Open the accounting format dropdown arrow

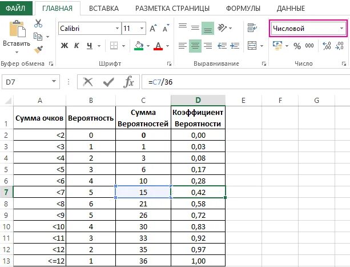[x=287, y=46]
